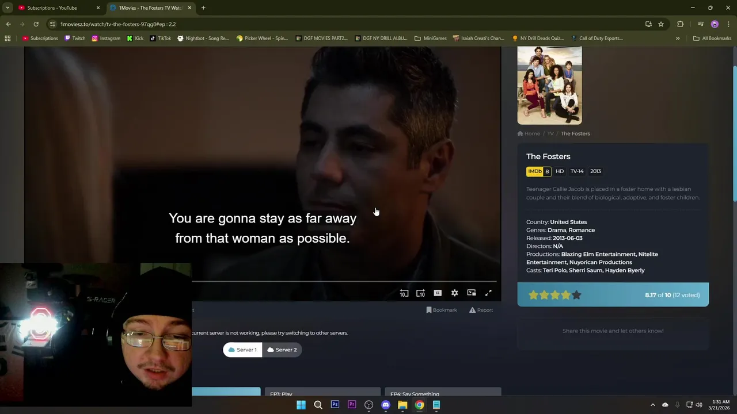Rewind the video 10 seconds

pyautogui.click(x=404, y=293)
